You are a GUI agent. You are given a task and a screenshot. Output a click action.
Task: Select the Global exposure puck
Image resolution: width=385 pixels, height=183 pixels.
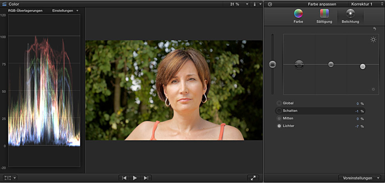click(x=273, y=64)
